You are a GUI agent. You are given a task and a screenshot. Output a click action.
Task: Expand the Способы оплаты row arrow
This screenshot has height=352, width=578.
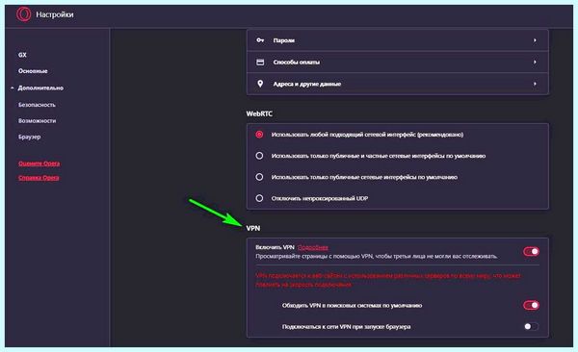tap(535, 62)
